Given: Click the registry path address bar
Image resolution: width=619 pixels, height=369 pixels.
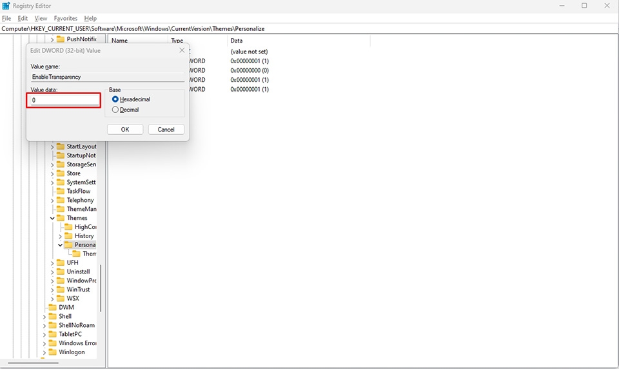Looking at the screenshot, I should [x=309, y=29].
